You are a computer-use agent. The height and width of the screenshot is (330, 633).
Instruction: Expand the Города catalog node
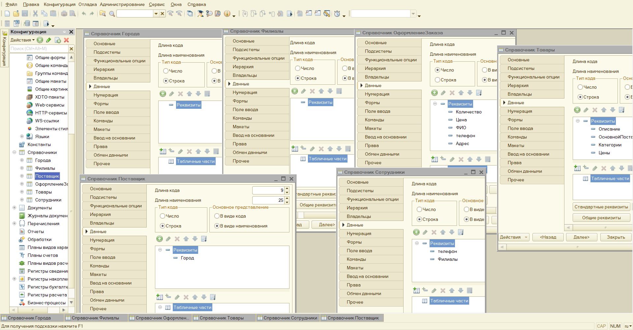22,160
